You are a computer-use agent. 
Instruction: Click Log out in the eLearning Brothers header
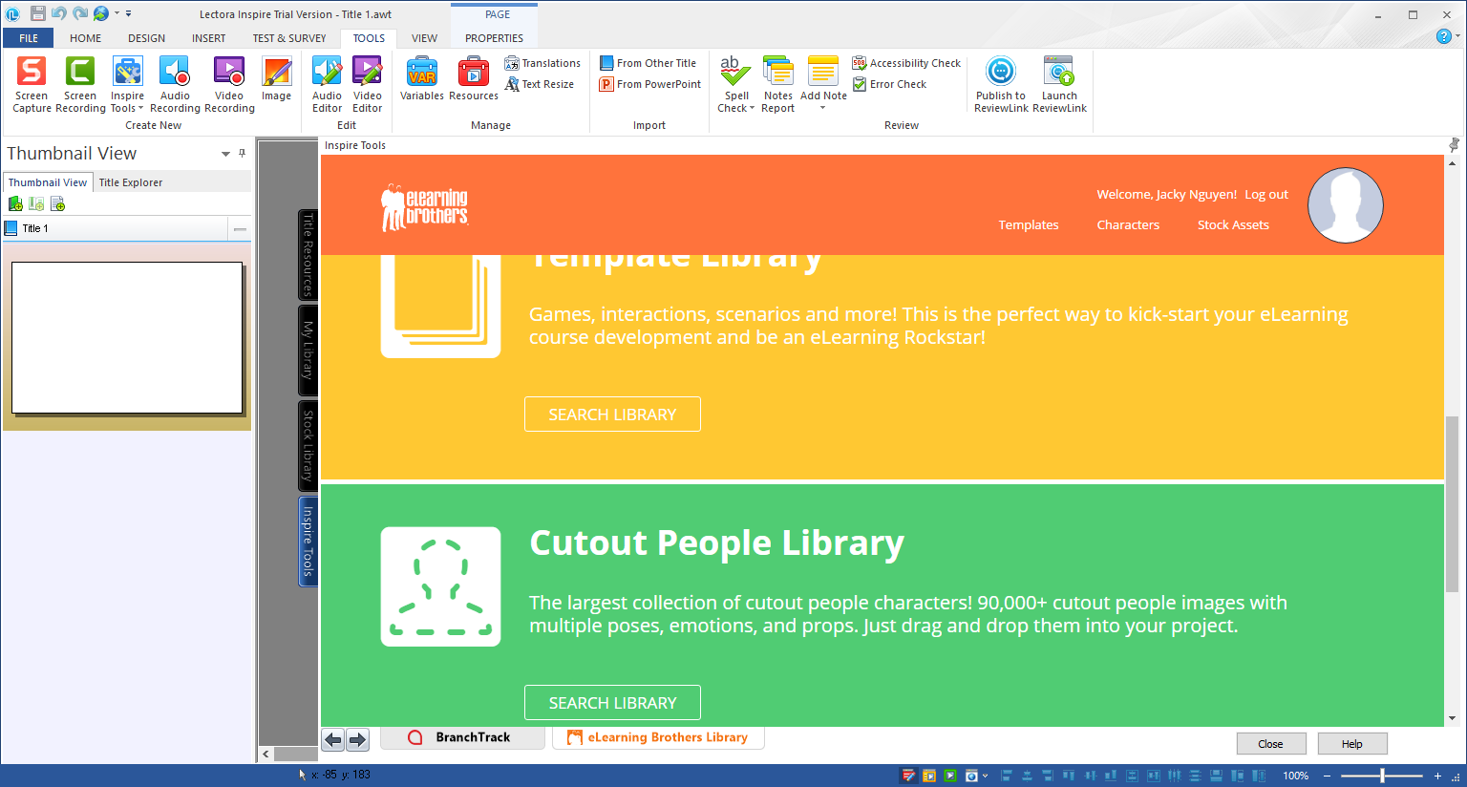[1265, 194]
